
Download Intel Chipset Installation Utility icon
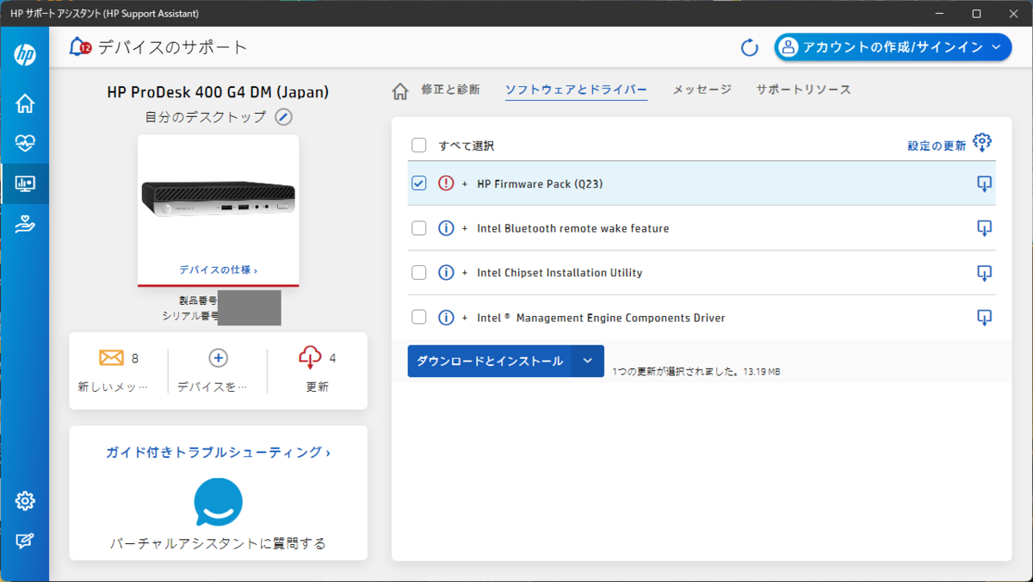(x=985, y=273)
